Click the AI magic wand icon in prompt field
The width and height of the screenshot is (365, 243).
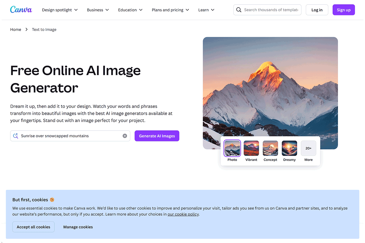click(16, 136)
